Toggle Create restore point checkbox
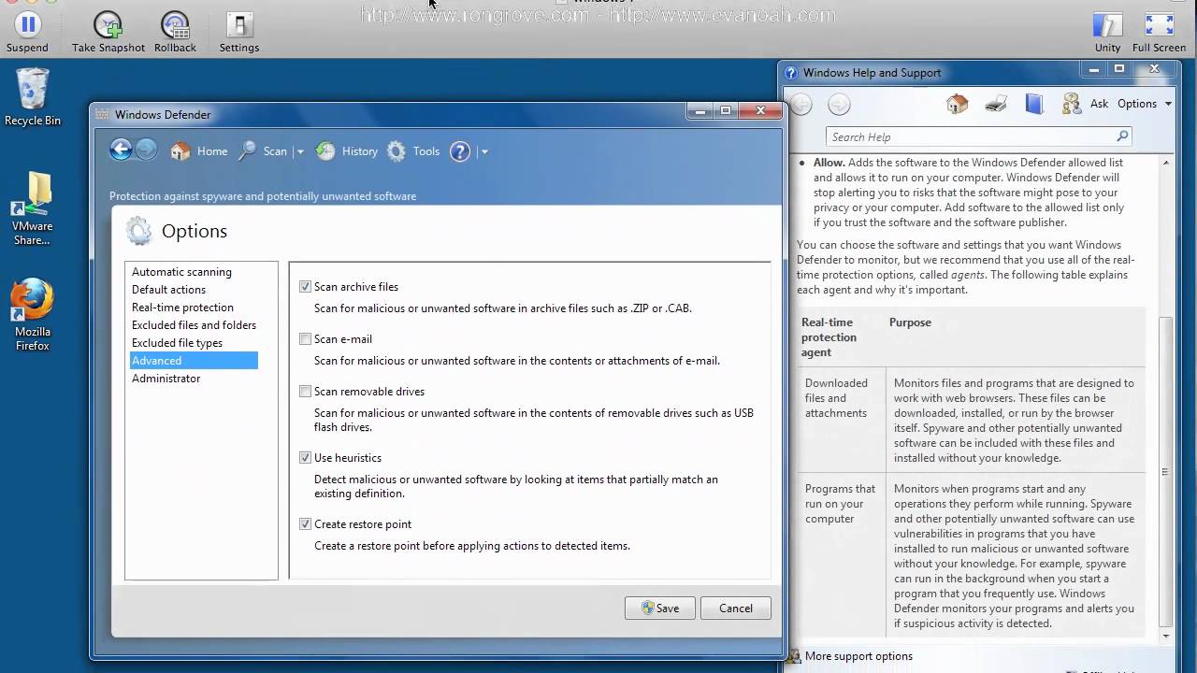The image size is (1197, 673). point(305,524)
